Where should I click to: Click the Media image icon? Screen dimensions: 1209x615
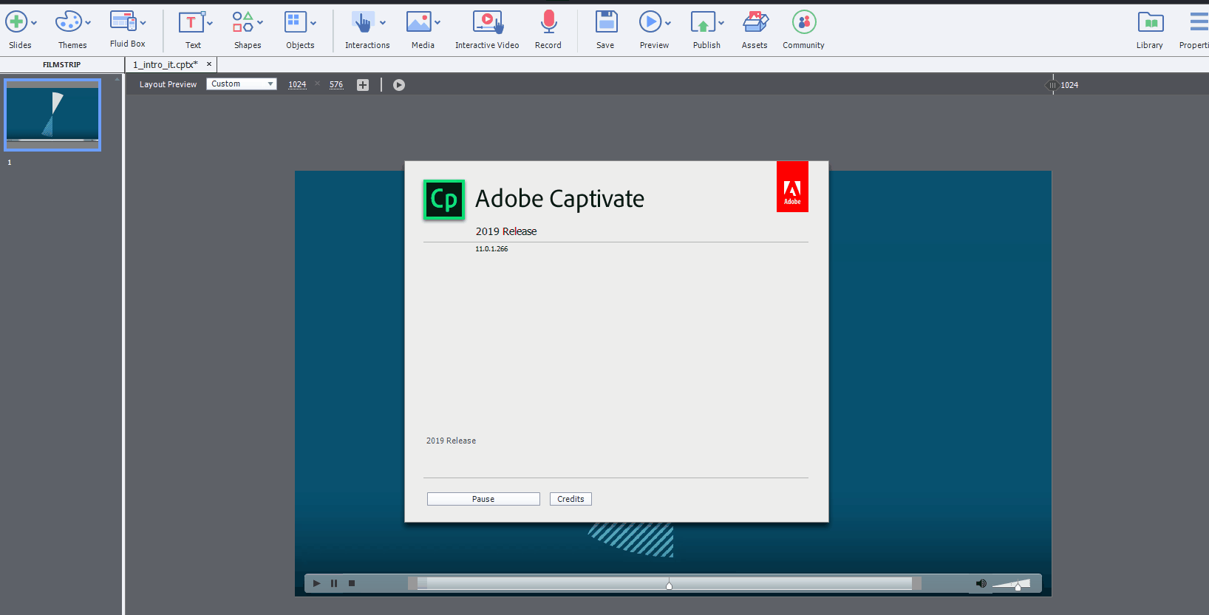[418, 22]
